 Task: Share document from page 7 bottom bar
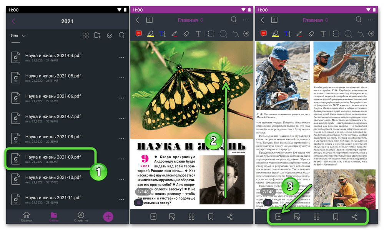click(355, 217)
